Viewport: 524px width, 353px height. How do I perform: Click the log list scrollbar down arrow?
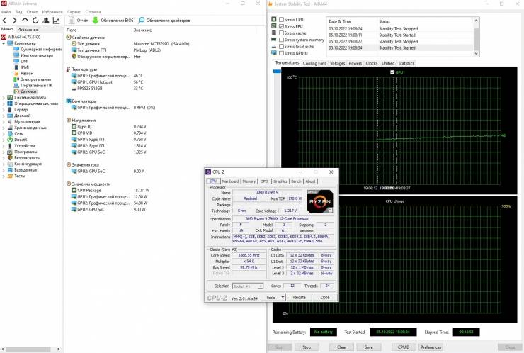point(477,53)
